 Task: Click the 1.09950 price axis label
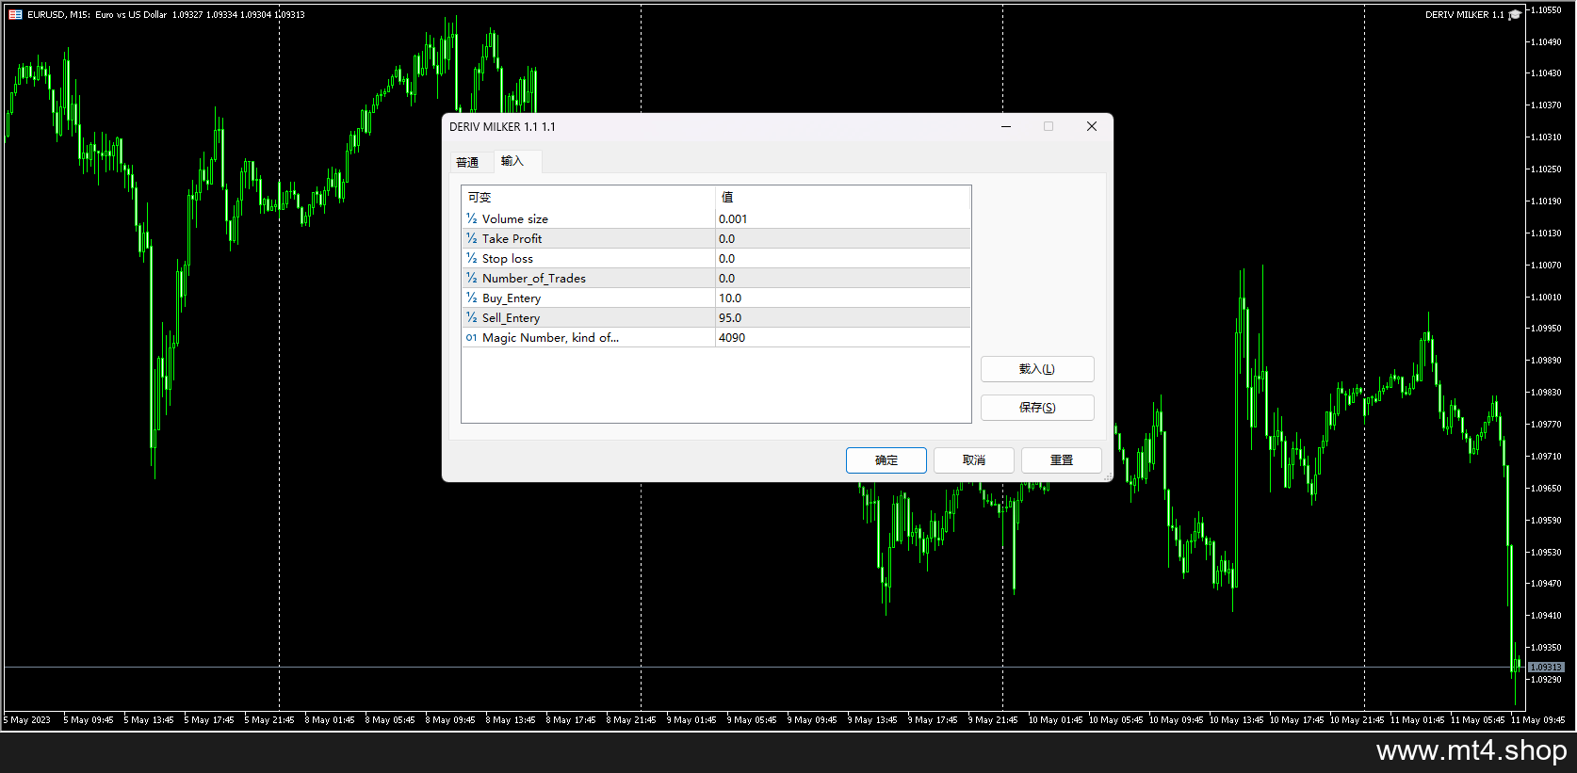coord(1547,329)
